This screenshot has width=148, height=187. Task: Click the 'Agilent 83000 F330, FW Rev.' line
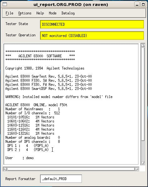tap(48, 85)
